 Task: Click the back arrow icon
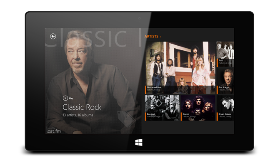[x=53, y=36]
